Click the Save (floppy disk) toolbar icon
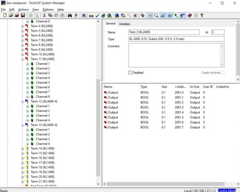 point(23,15)
